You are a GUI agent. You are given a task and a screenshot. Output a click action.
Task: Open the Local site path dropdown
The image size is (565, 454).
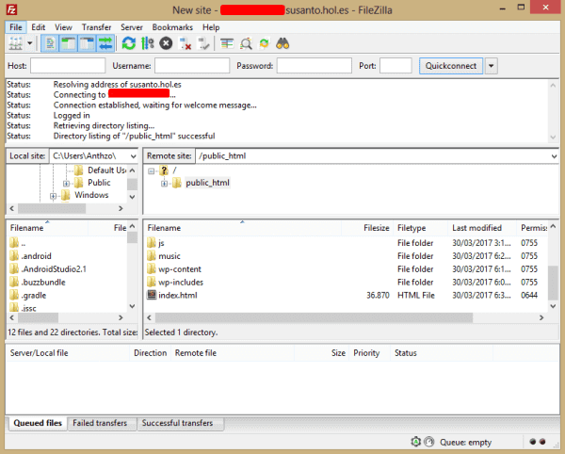click(133, 156)
